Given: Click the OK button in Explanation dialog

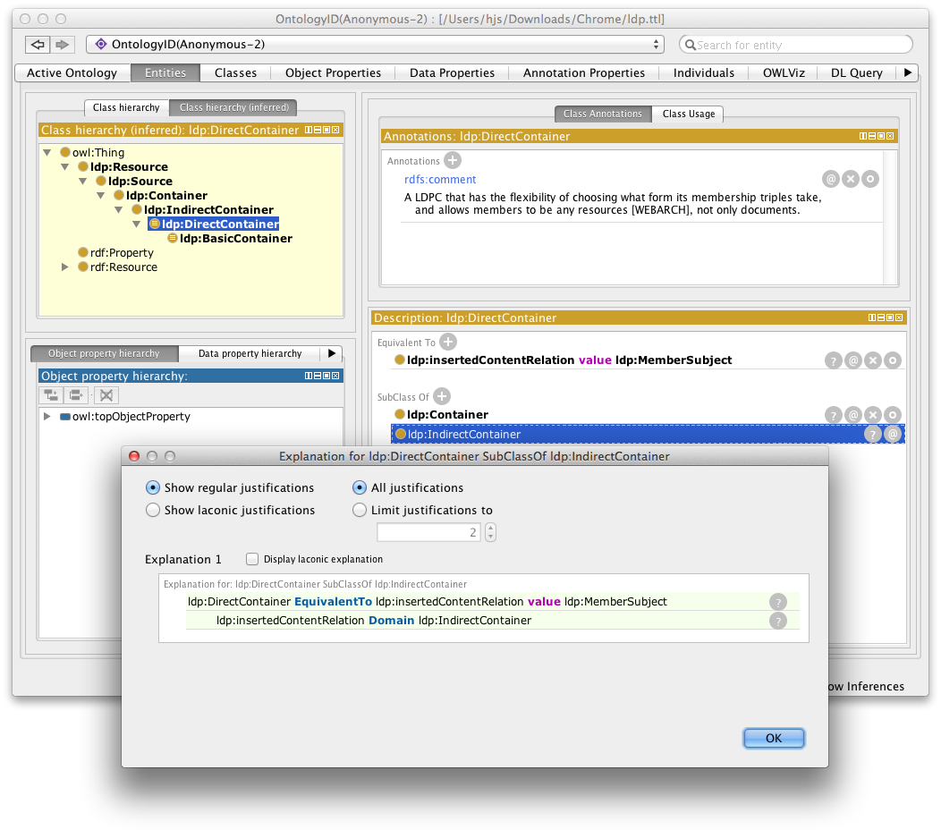Looking at the screenshot, I should click(774, 738).
